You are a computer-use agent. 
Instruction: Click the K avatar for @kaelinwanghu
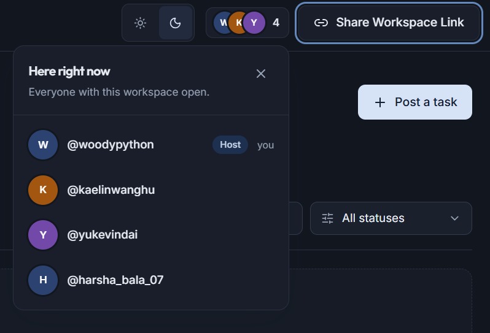click(x=43, y=189)
